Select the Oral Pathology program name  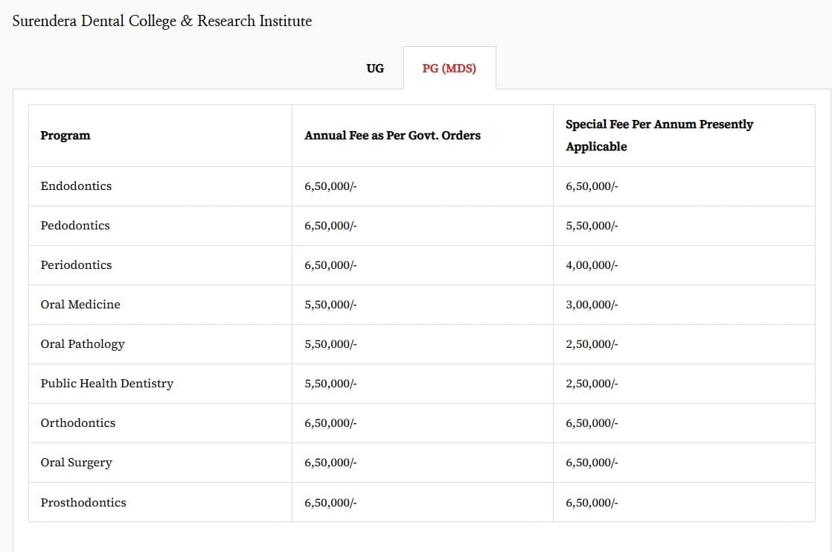[83, 344]
